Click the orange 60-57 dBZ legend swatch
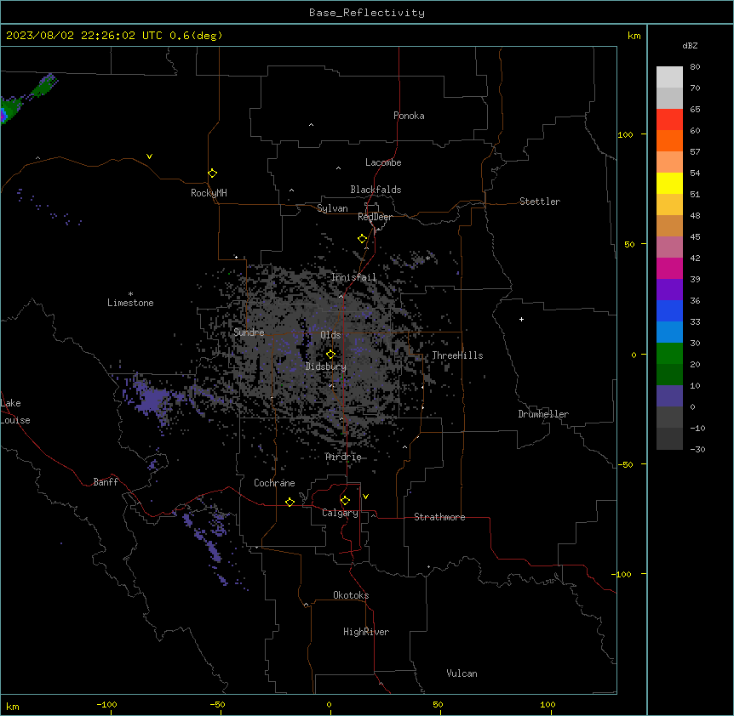The width and height of the screenshot is (734, 716). (x=669, y=140)
